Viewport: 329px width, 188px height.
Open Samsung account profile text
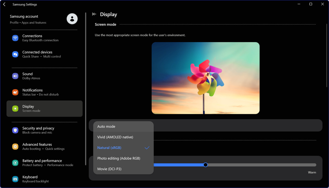tap(28, 19)
